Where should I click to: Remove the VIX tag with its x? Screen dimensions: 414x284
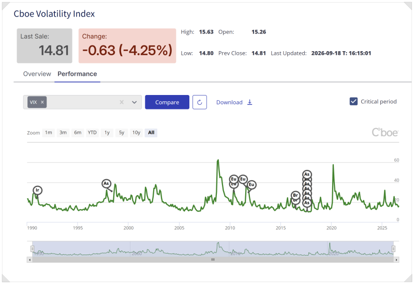pyautogui.click(x=42, y=102)
